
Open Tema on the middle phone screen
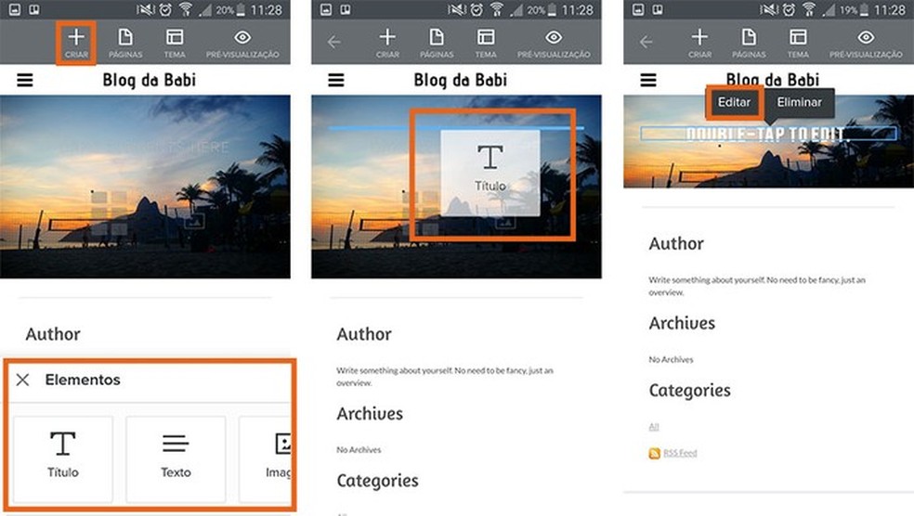(x=486, y=42)
